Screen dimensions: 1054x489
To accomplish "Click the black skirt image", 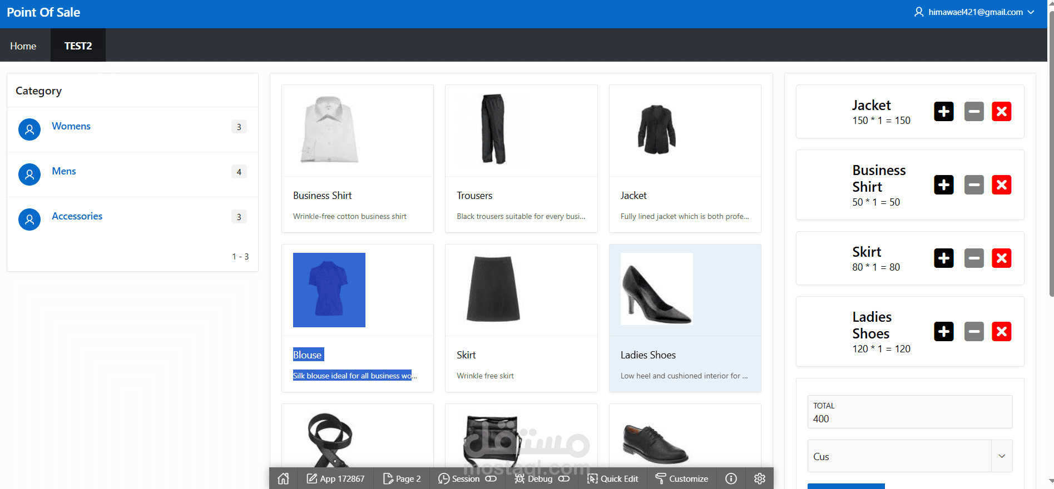I will click(493, 289).
